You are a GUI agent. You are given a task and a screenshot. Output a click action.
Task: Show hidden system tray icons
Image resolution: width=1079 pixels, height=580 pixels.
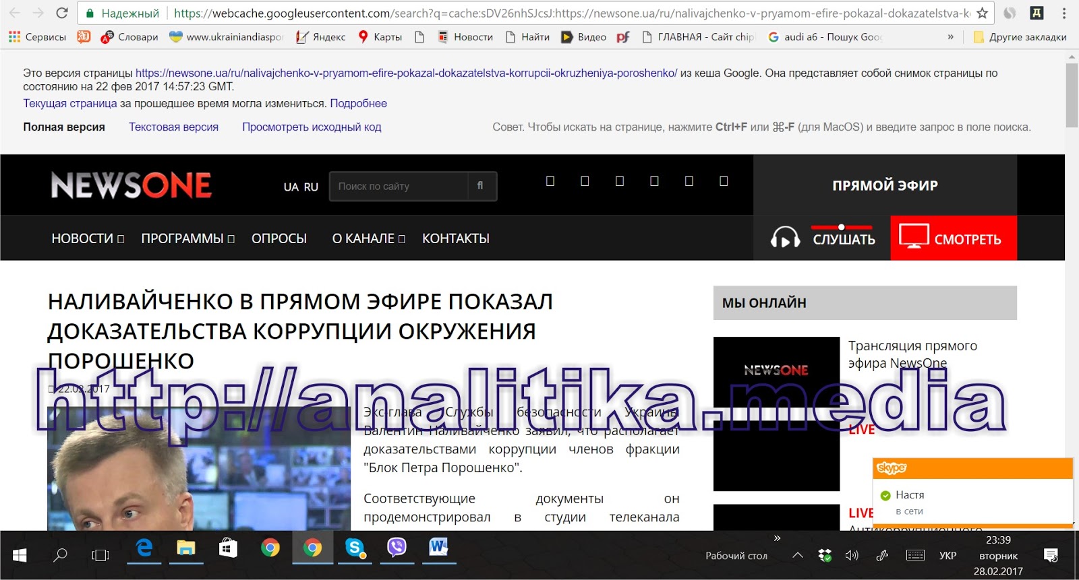point(798,556)
